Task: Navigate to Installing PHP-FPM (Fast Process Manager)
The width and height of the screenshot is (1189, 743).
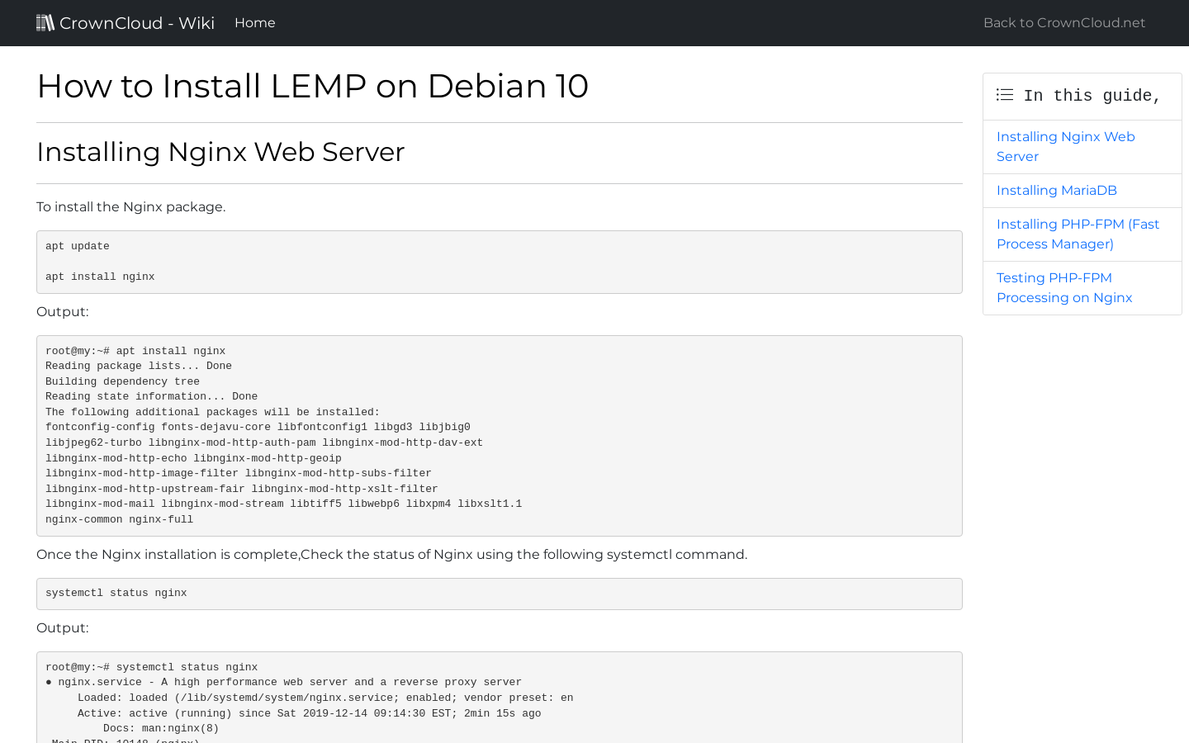Action: point(1078,234)
